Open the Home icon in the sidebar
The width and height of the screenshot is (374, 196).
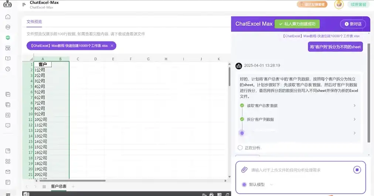tap(8, 17)
